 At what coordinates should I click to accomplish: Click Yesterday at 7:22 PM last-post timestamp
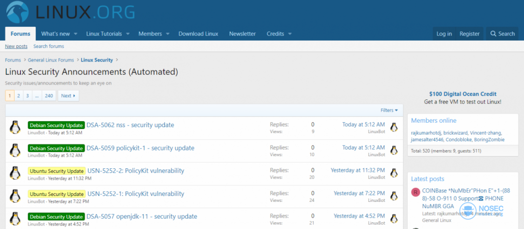[x=359, y=193]
